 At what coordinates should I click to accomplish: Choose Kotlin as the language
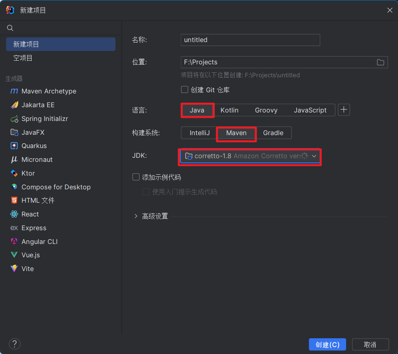229,110
